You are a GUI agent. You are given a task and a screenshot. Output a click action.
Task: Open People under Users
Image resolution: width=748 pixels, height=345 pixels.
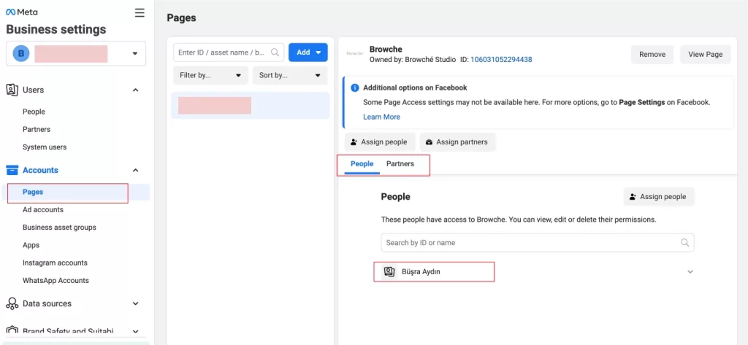click(34, 112)
